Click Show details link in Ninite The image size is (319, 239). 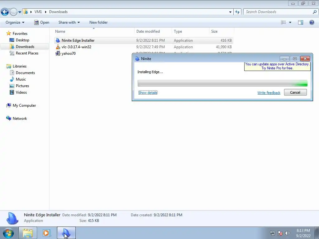coord(148,93)
